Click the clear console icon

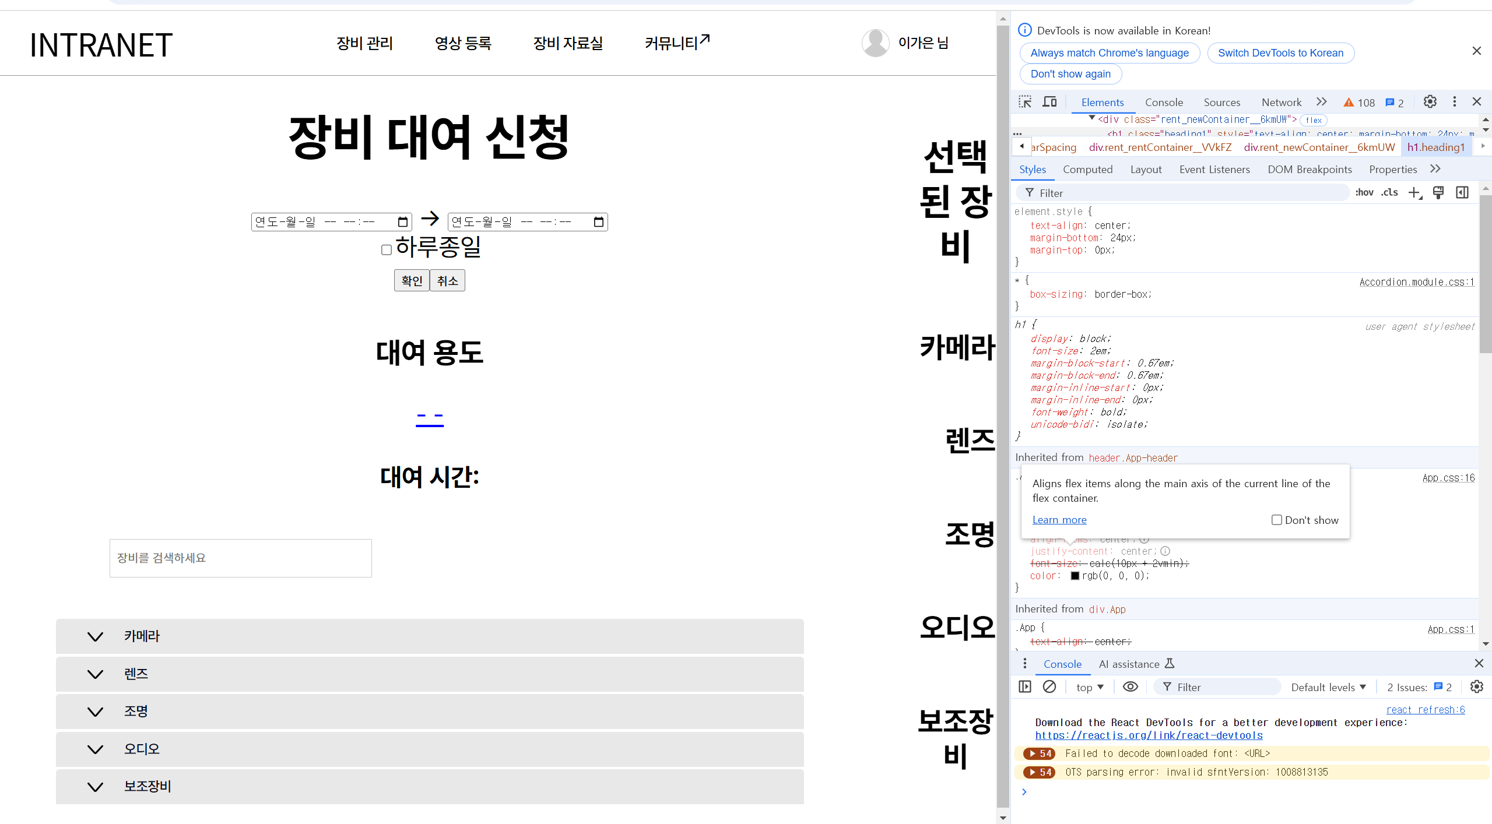1049,687
